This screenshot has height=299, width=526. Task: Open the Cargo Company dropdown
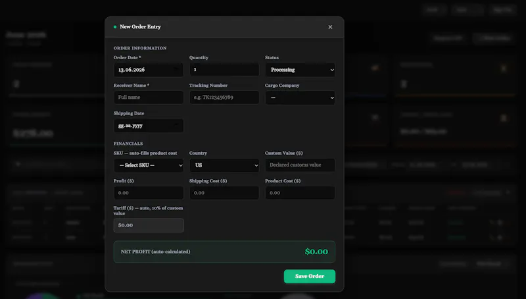300,97
